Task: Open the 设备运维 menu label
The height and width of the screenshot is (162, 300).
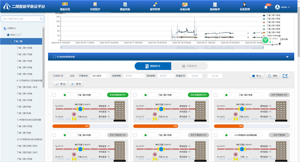Action: click(x=185, y=9)
